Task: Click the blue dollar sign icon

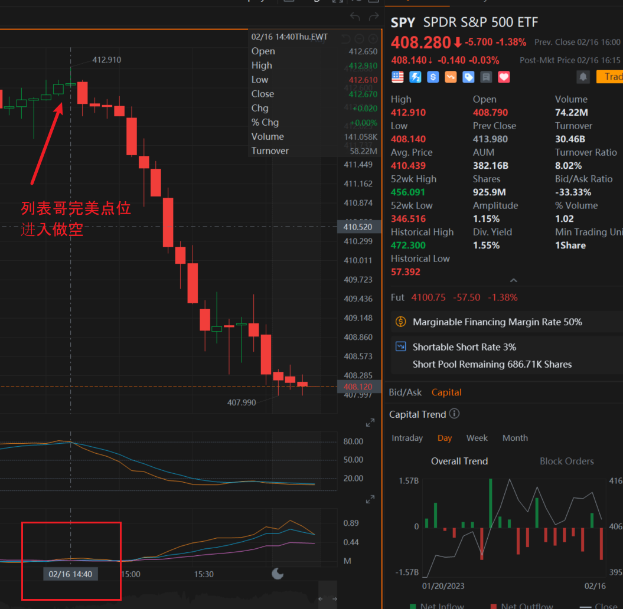Action: [x=433, y=77]
